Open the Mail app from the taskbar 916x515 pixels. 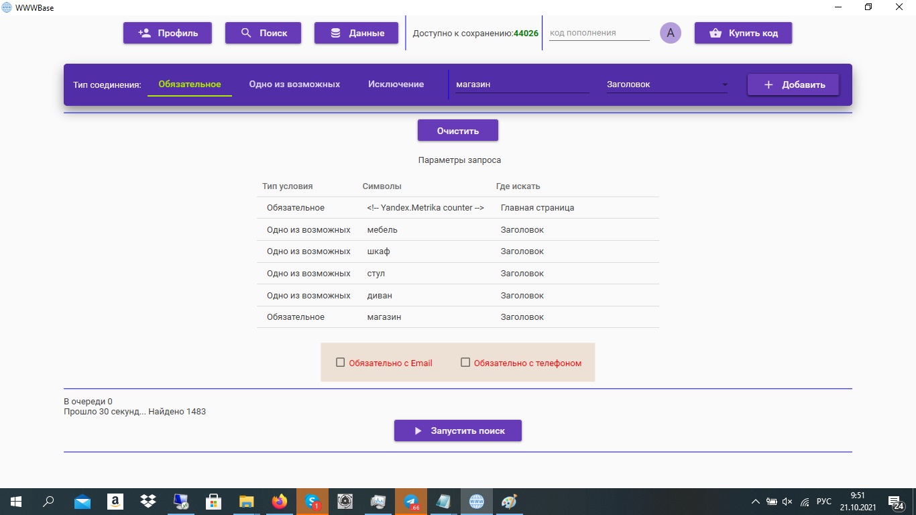(82, 502)
